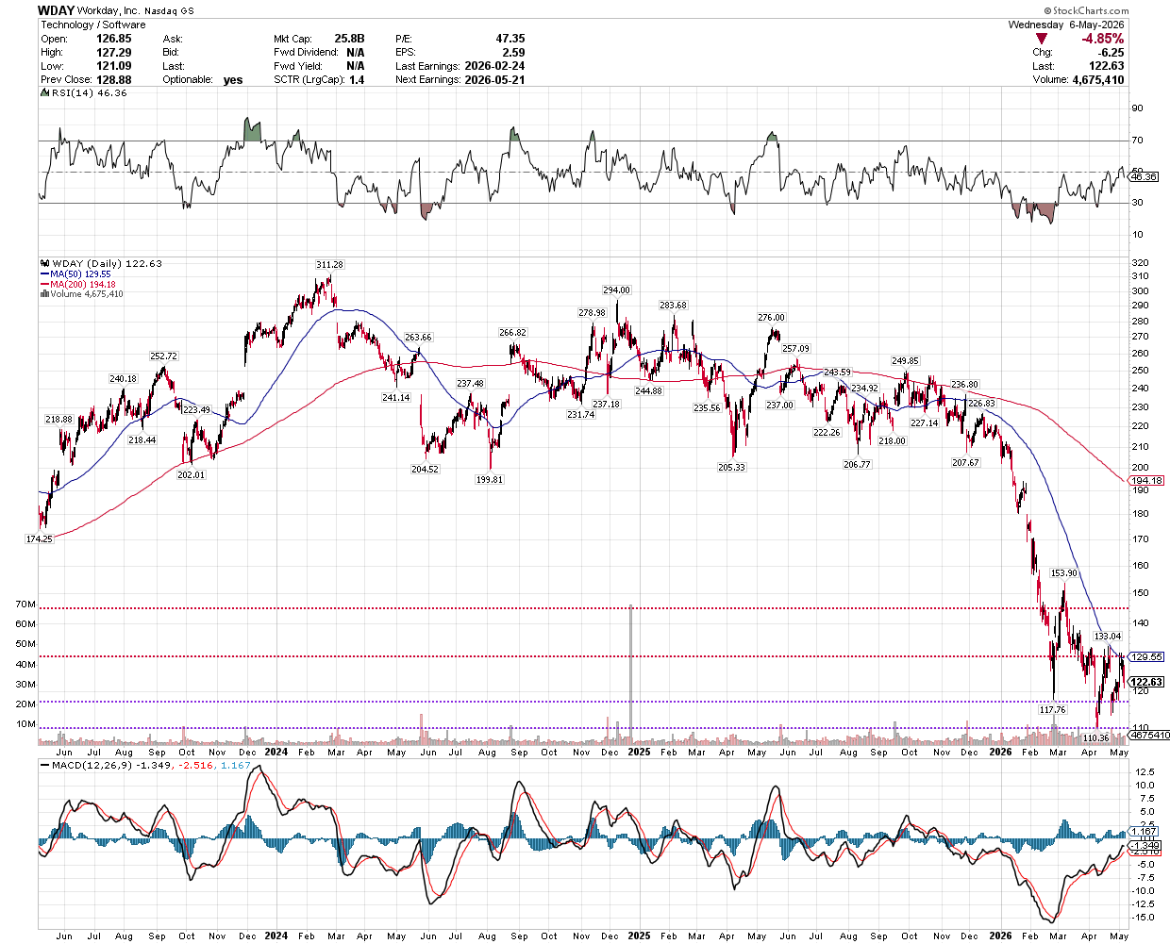Click the Next Earnings date 2026-05-21

[494, 80]
